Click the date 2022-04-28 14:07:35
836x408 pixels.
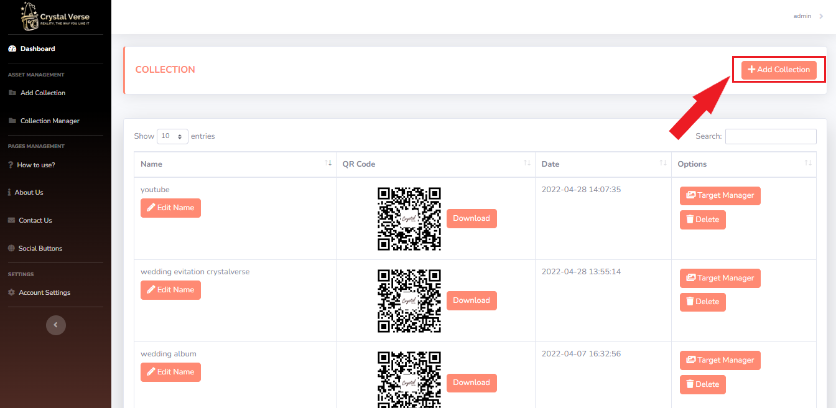(x=581, y=190)
